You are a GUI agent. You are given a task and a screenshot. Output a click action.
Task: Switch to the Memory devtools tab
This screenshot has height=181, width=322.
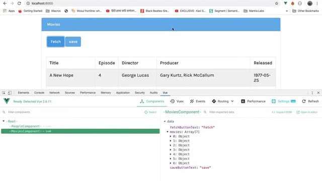[x=106, y=93]
